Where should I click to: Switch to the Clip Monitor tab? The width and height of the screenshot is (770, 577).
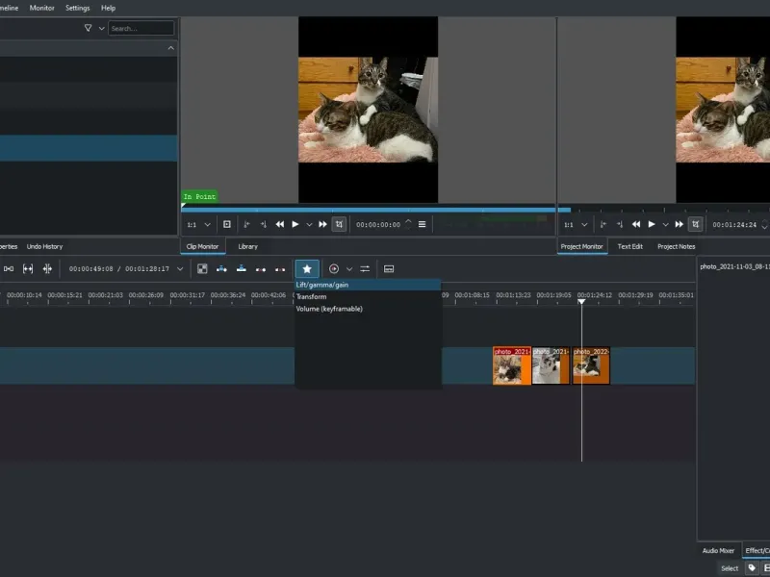[202, 246]
